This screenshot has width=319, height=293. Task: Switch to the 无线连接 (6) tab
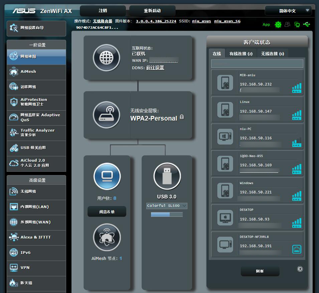pos(273,53)
